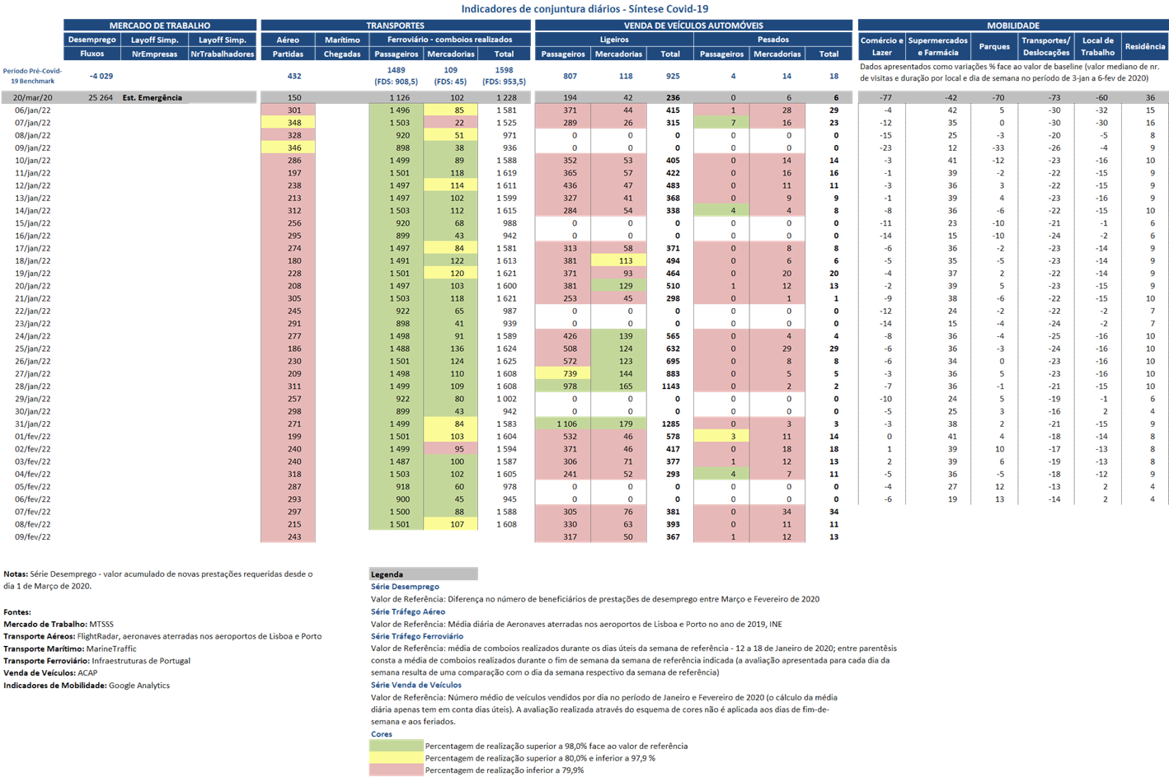
Task: Click the VENDA DE VEÍCULOS AUTOMÓVEIS header
Action: click(693, 26)
